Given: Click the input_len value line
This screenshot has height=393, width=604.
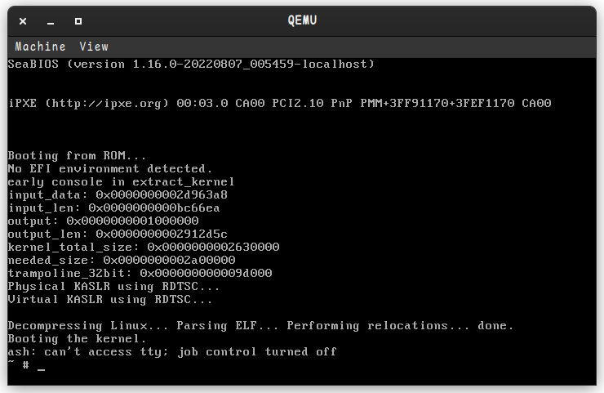Looking at the screenshot, I should tap(113, 208).
